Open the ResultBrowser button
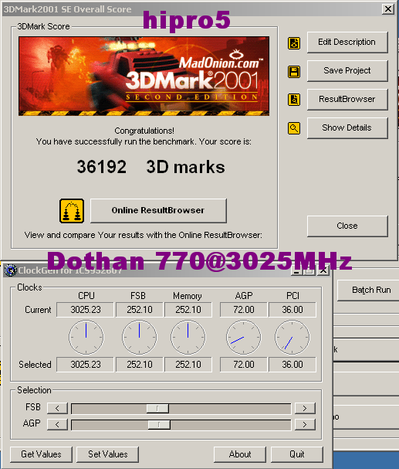This screenshot has height=469, width=399. click(347, 100)
